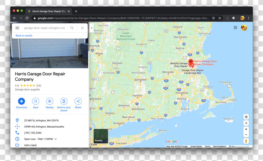Click the Green Mountain National Forest label

click(x=126, y=36)
